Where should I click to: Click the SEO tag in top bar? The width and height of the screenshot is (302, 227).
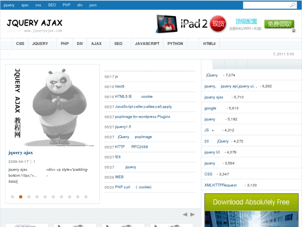click(52, 5)
